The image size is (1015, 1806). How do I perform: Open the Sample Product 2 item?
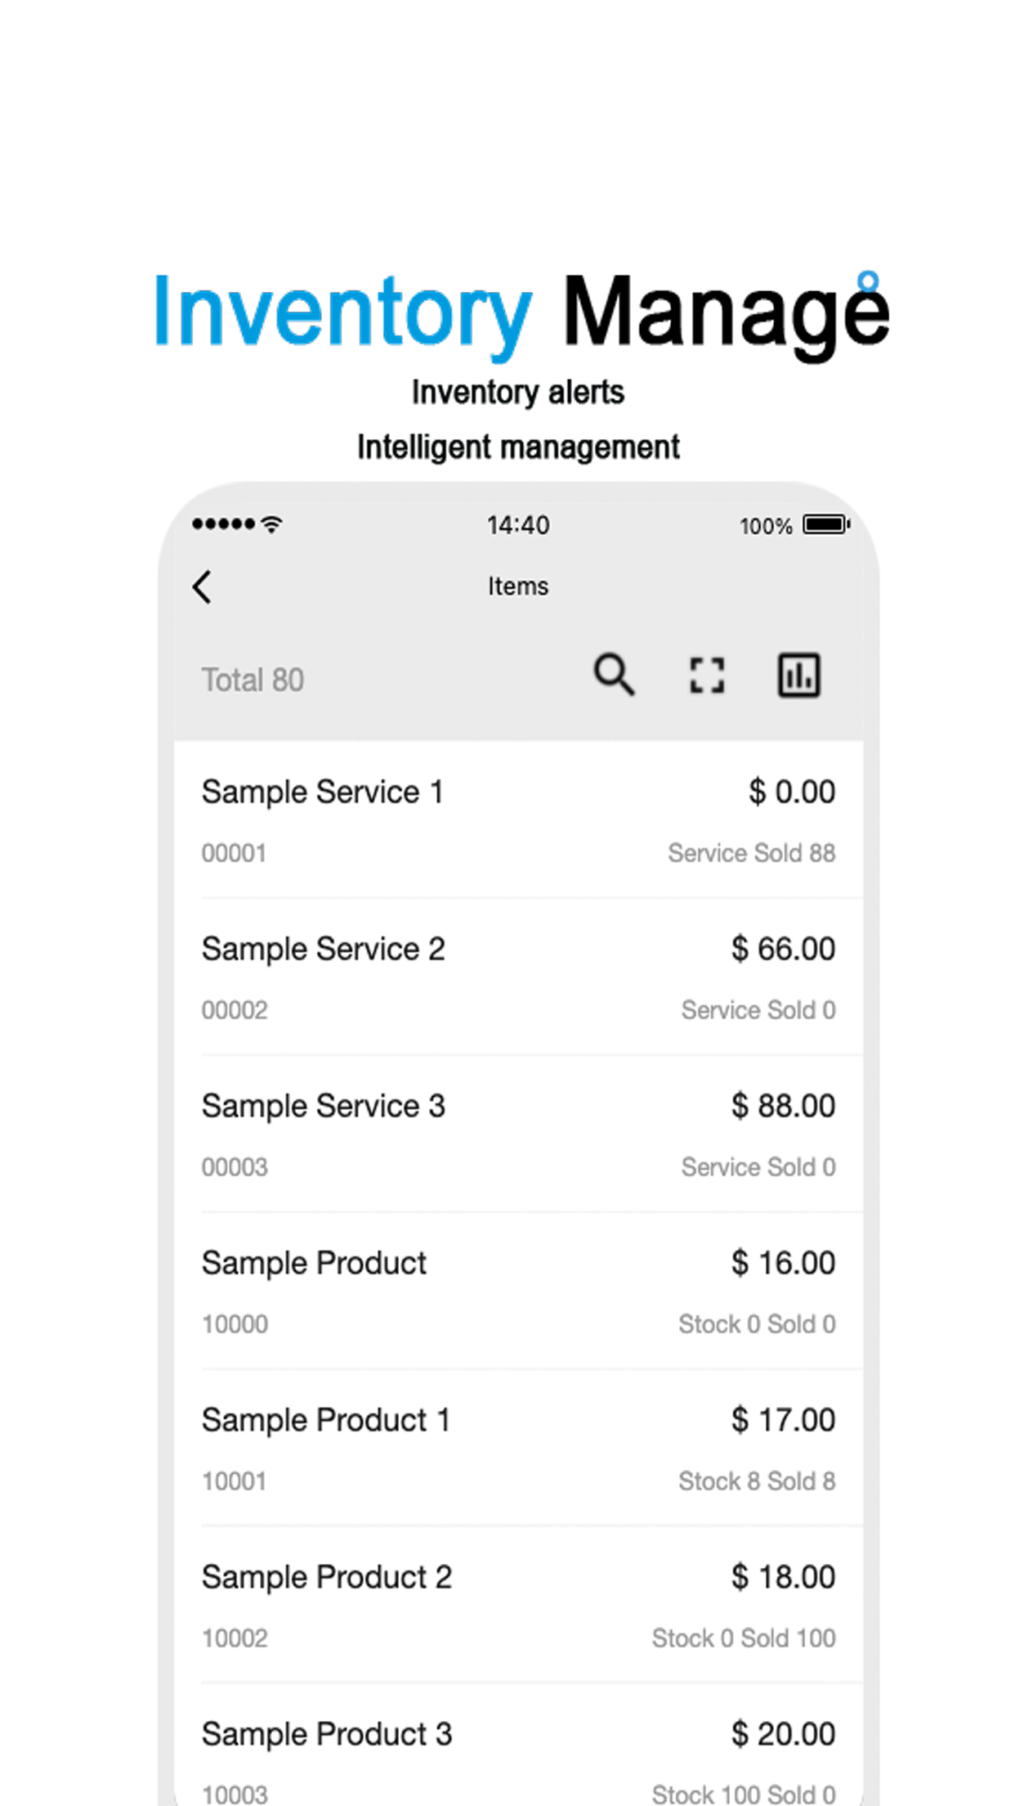[519, 1606]
